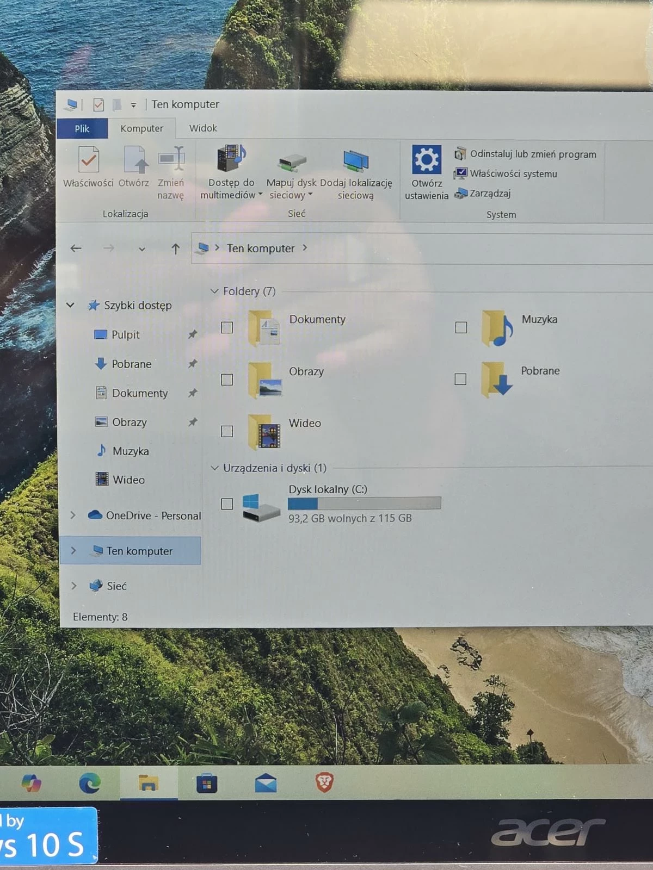The width and height of the screenshot is (653, 870).
Task: Click Odinstaluj lub zmień program
Action: click(x=532, y=154)
